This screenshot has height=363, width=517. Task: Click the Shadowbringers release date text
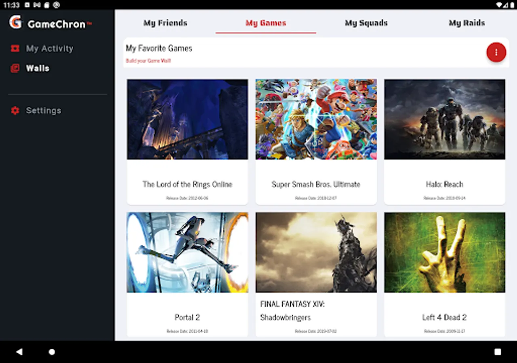coord(316,331)
